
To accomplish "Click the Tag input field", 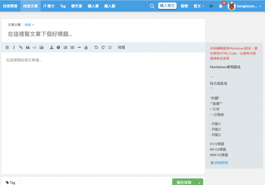I will click(95, 182).
